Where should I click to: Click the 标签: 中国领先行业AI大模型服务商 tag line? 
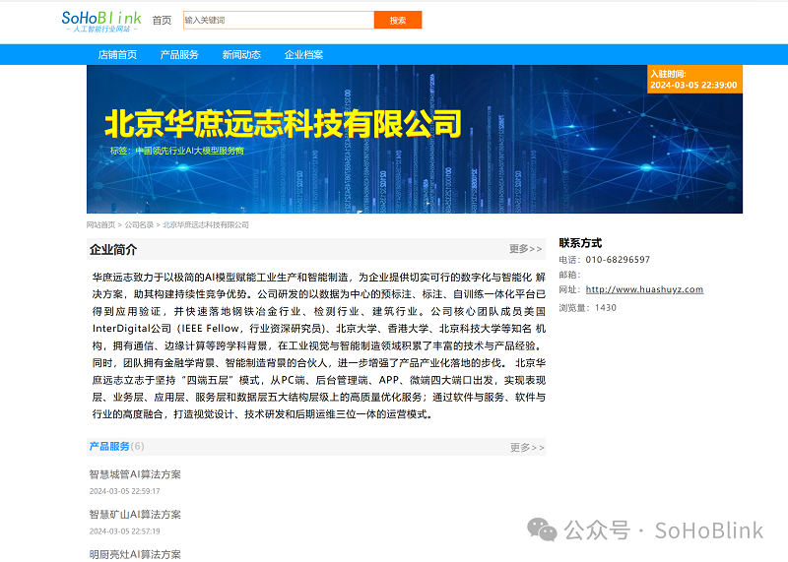point(177,151)
